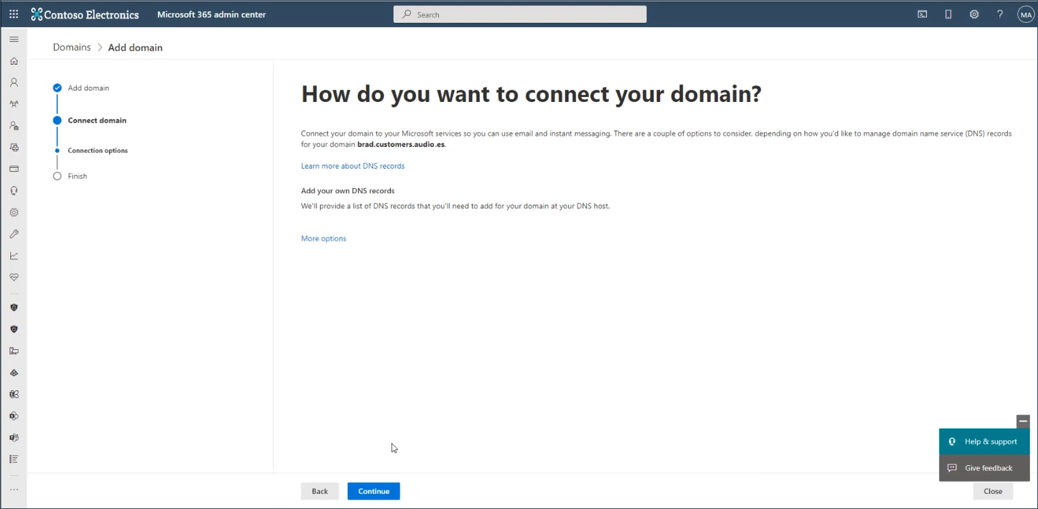Image resolution: width=1038 pixels, height=509 pixels.
Task: Go to Home in the sidebar
Action: 14,61
